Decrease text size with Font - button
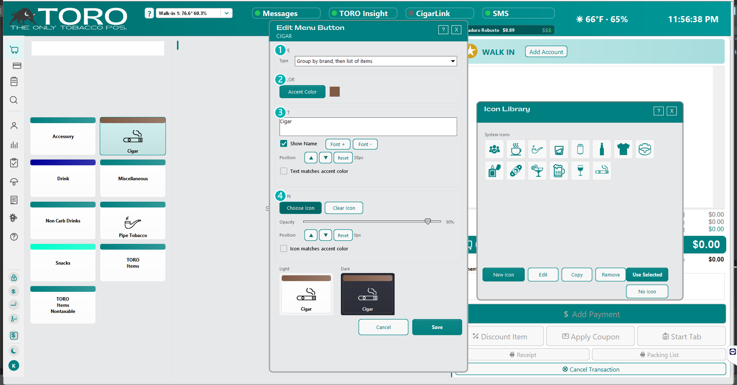 365,144
